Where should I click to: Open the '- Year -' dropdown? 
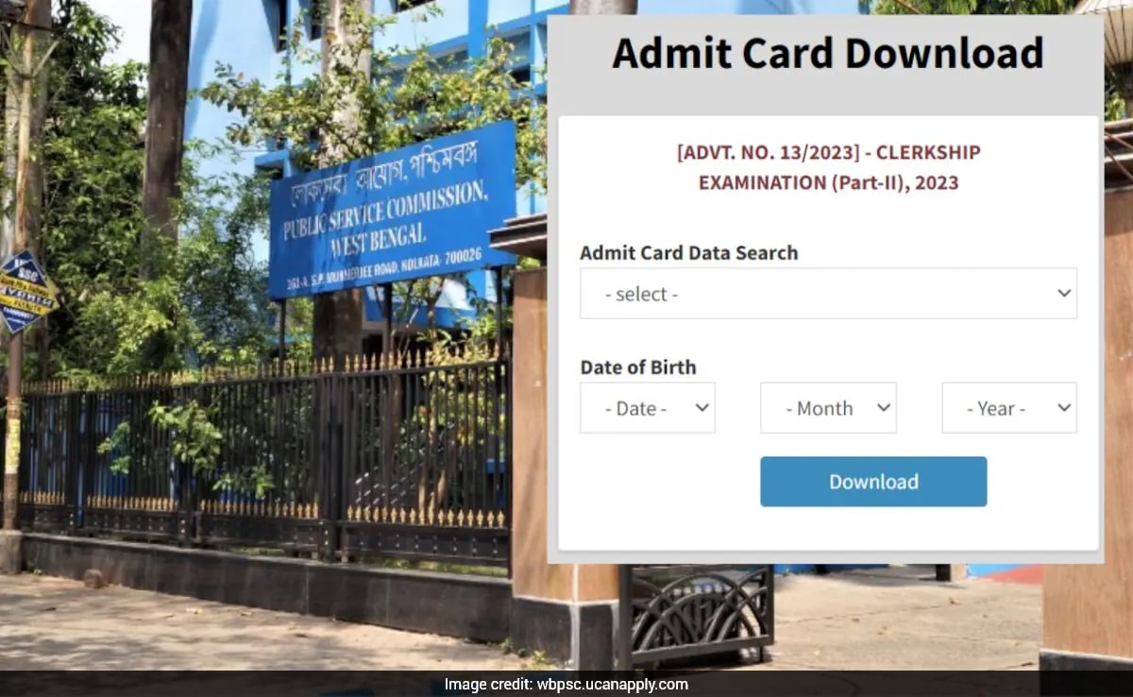pos(1009,408)
